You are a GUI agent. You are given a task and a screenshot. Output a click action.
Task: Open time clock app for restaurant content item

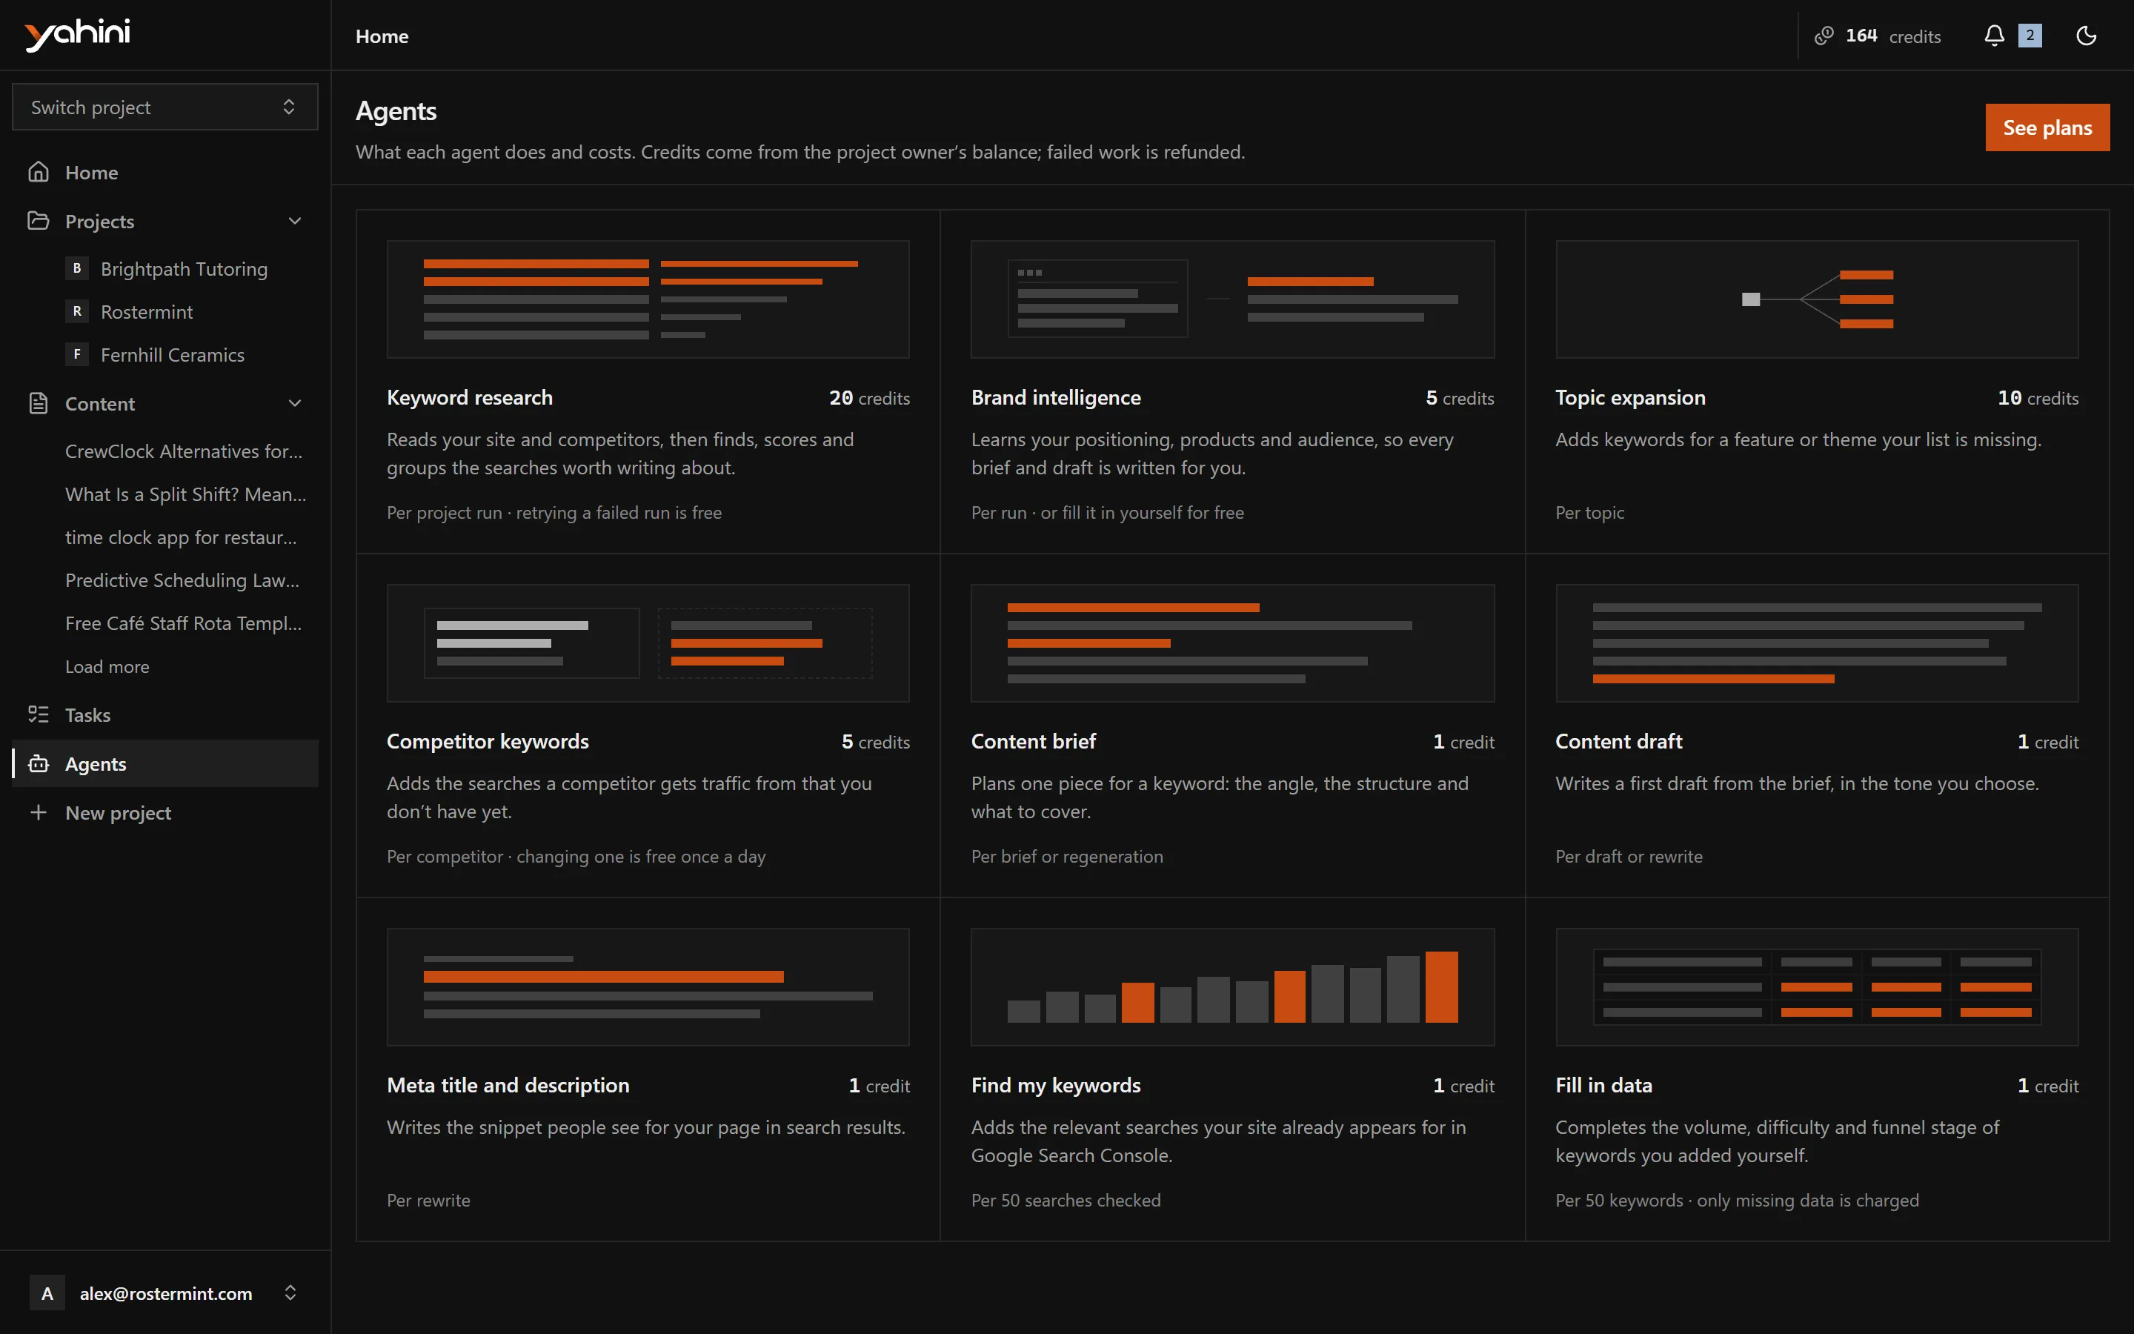[x=181, y=537]
